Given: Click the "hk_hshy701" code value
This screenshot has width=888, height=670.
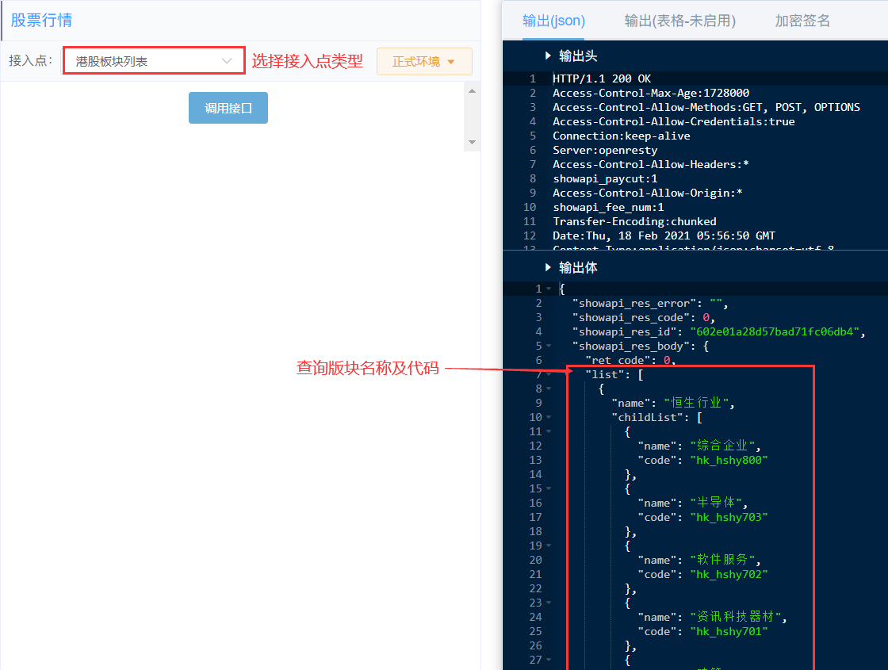Looking at the screenshot, I should pyautogui.click(x=729, y=631).
